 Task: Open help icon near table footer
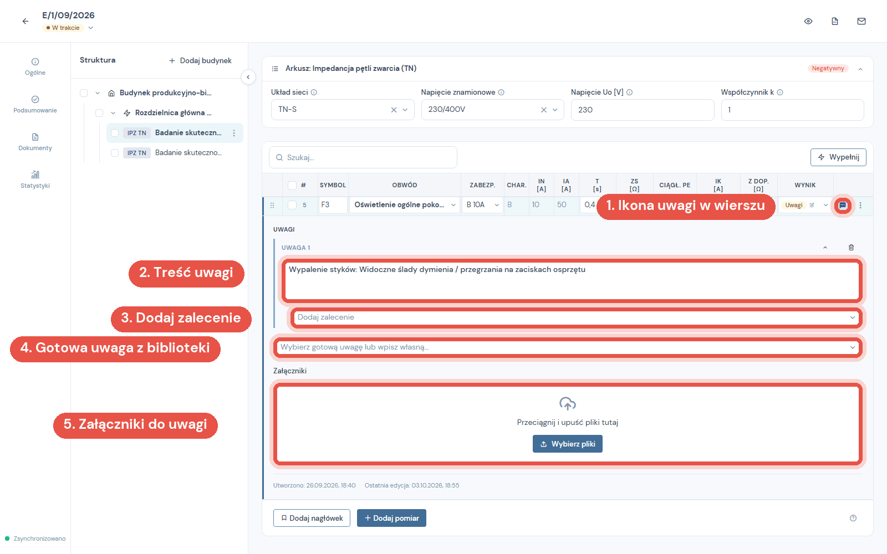853,518
